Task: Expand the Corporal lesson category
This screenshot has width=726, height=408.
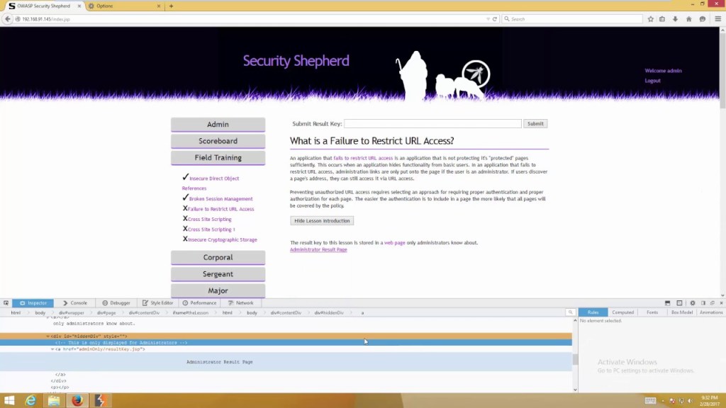Action: (218, 257)
